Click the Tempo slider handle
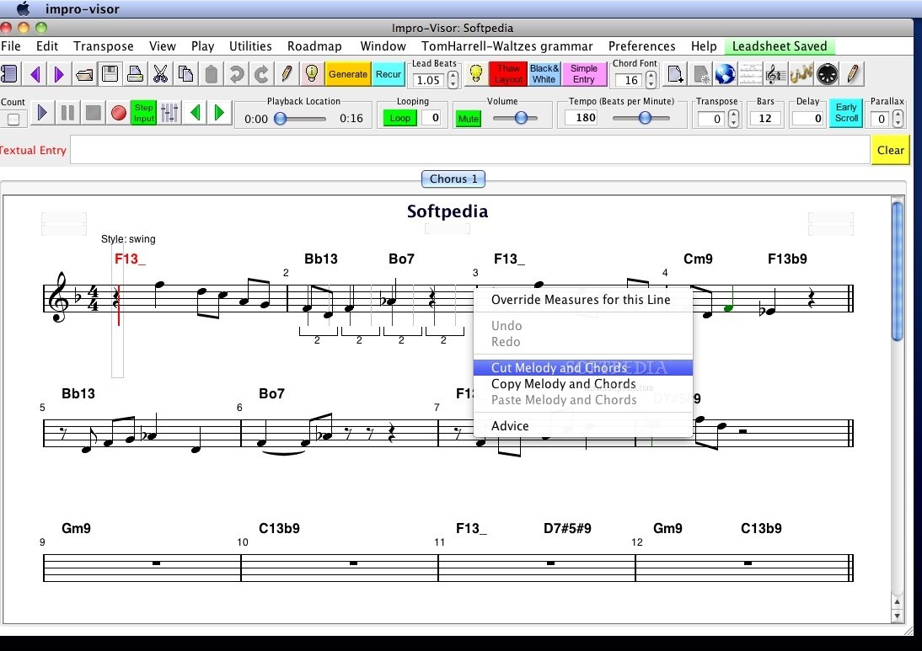 click(x=645, y=118)
